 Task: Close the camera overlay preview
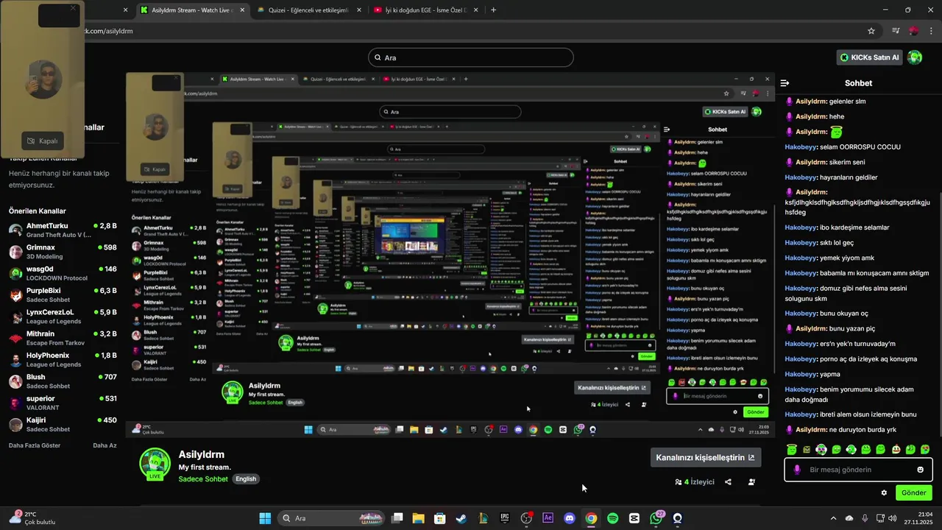click(73, 8)
